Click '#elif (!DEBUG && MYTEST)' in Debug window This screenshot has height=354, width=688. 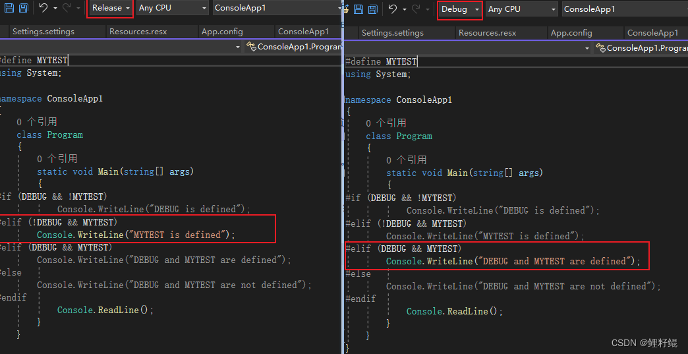coord(407,223)
